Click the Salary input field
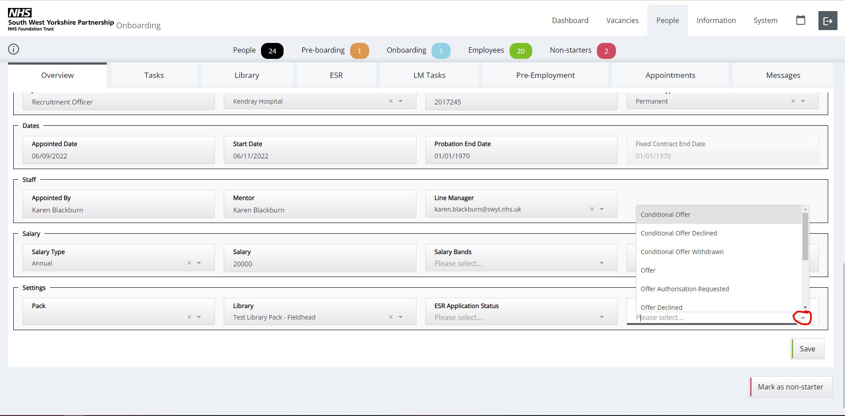 [319, 264]
